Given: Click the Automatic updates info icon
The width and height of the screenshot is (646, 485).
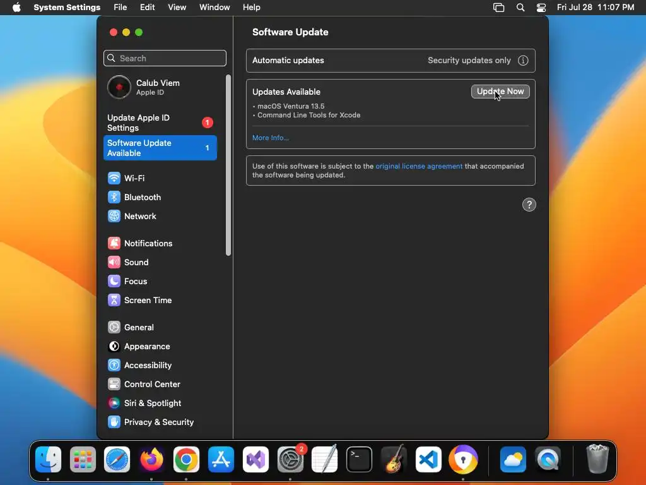Looking at the screenshot, I should click(x=523, y=61).
